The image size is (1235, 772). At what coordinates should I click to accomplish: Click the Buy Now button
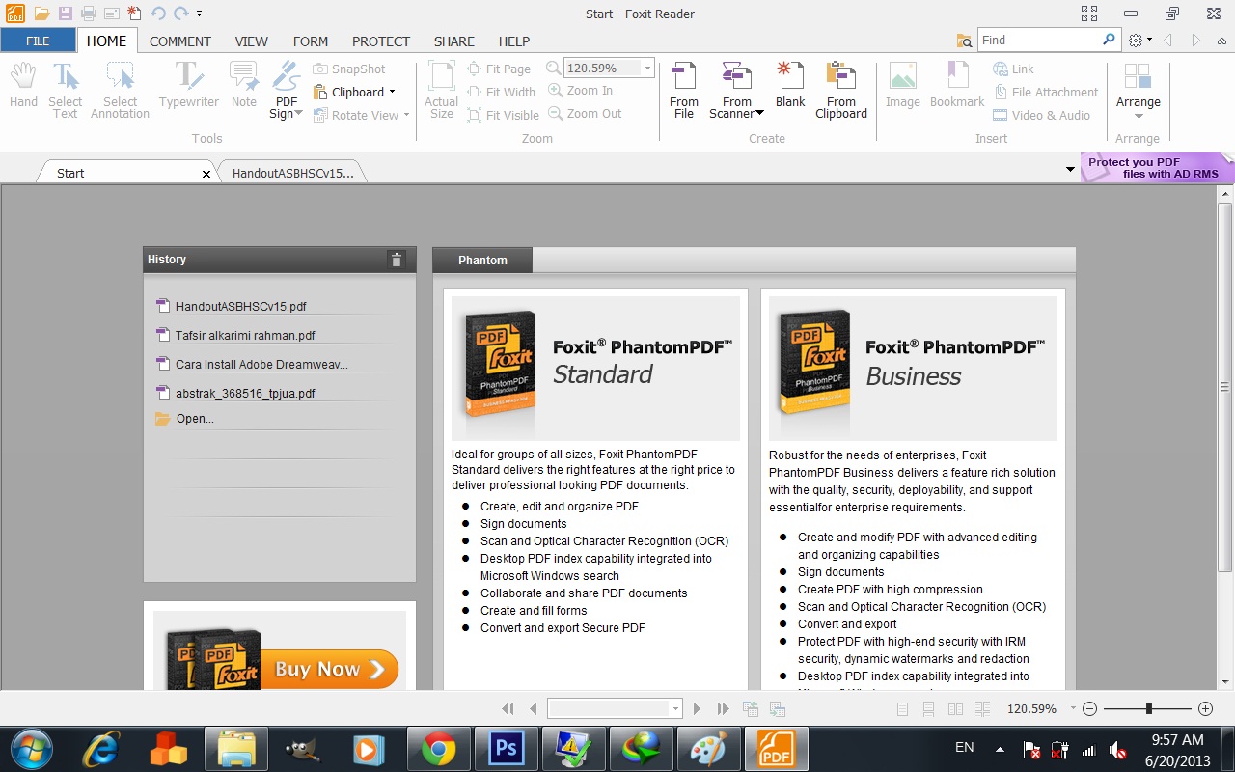(329, 669)
